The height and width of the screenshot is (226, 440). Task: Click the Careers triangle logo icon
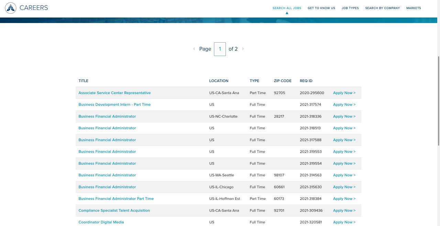(x=11, y=8)
